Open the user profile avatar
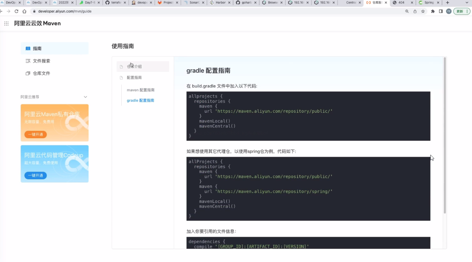 449,11
